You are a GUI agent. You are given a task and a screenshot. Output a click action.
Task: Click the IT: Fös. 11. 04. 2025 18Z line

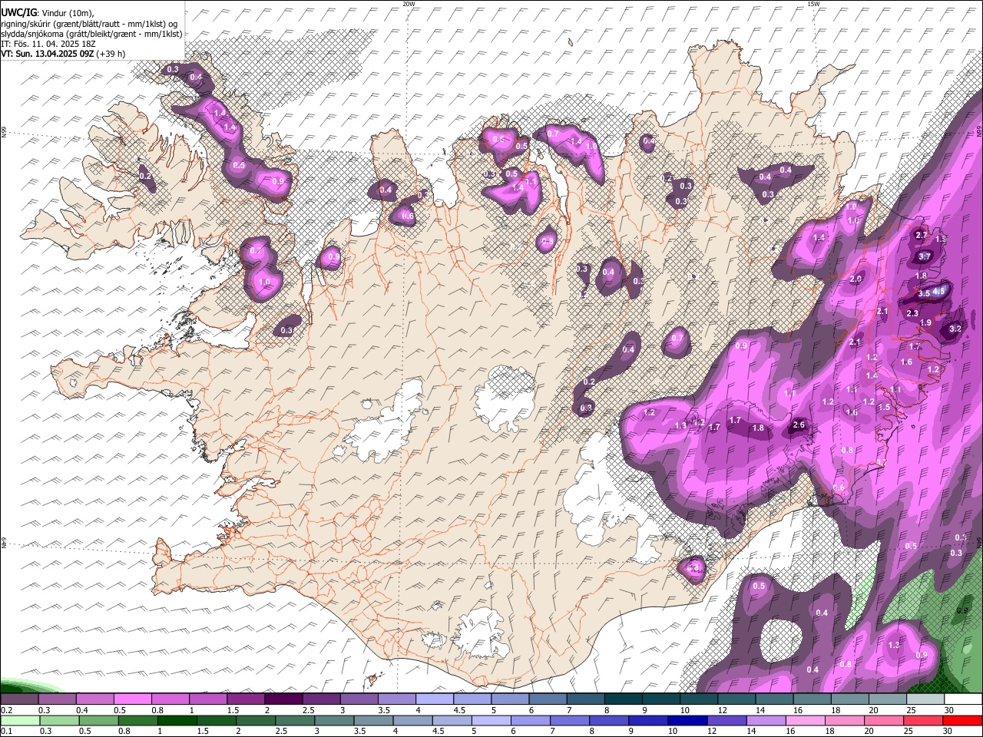(48, 44)
